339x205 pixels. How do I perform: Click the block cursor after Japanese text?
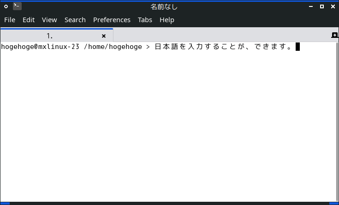[x=297, y=47]
